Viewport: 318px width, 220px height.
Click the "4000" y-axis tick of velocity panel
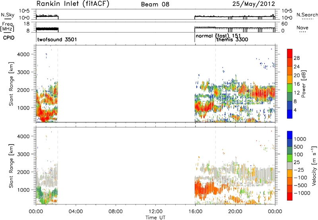[23, 136]
